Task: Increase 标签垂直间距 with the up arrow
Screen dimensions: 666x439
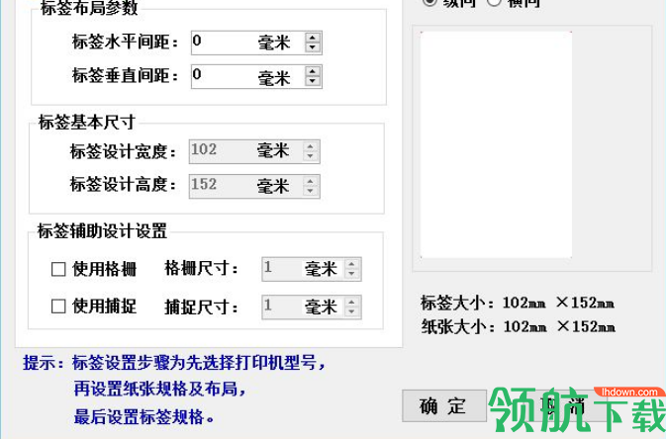Action: 313,71
